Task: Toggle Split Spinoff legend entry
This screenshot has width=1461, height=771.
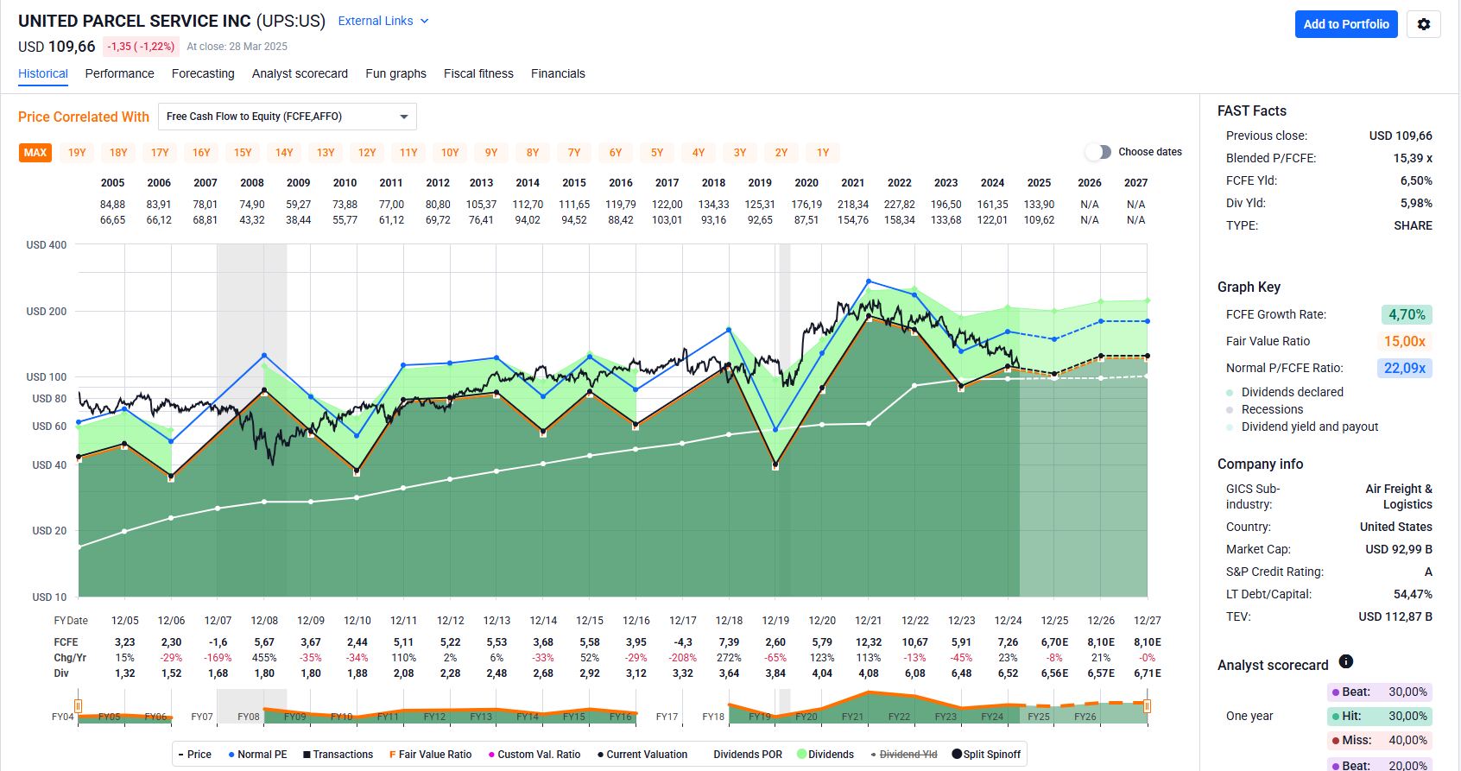Action: [986, 755]
